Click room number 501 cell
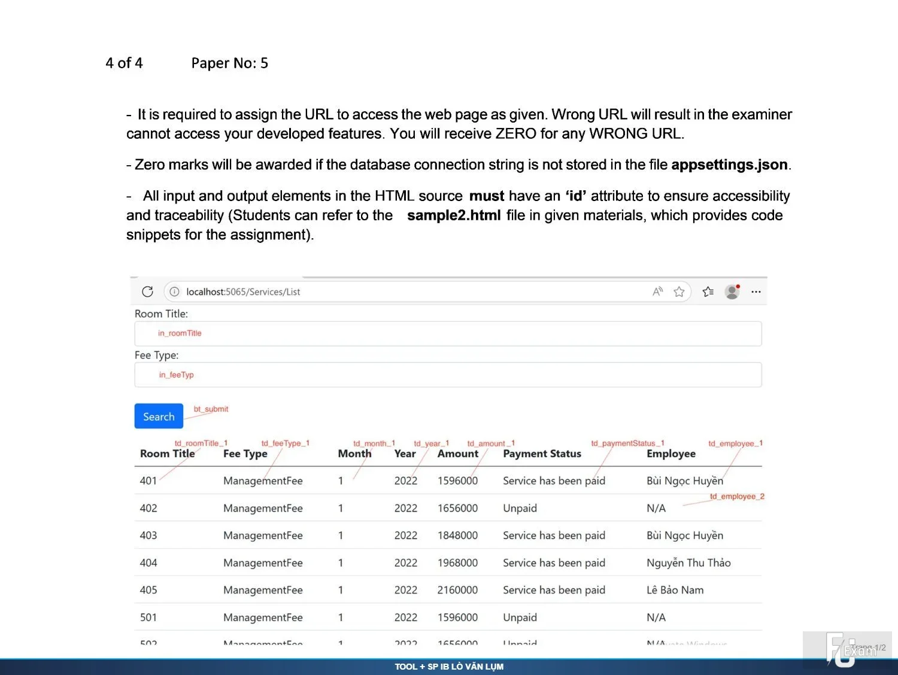 148,617
